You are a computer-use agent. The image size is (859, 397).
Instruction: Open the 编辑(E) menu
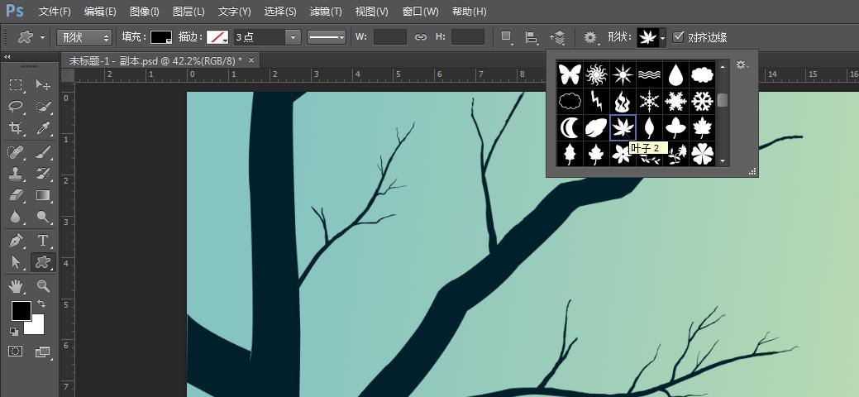100,12
